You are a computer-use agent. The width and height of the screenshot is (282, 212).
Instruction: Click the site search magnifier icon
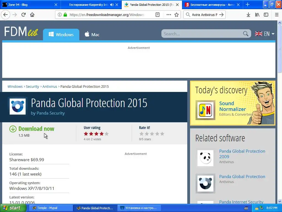[x=246, y=33]
